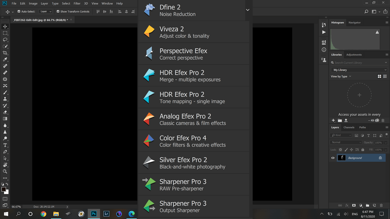Click the Add Layer Mask icon

tap(354, 205)
